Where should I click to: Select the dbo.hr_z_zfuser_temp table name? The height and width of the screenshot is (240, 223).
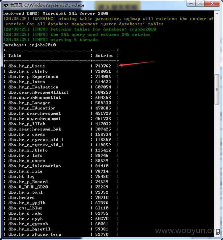point(35,234)
